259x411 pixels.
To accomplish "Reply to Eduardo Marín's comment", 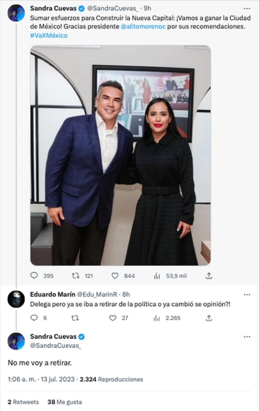I will click(x=34, y=318).
